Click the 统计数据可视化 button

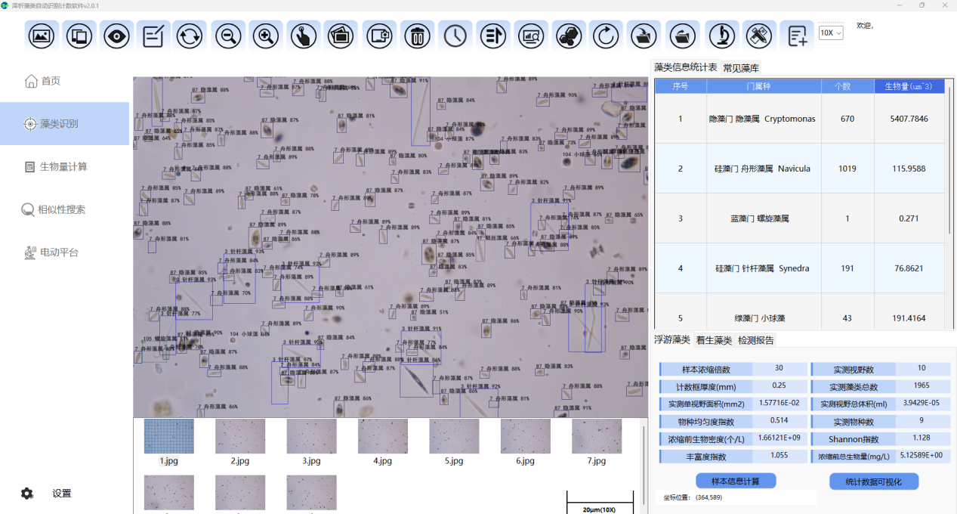pos(873,481)
